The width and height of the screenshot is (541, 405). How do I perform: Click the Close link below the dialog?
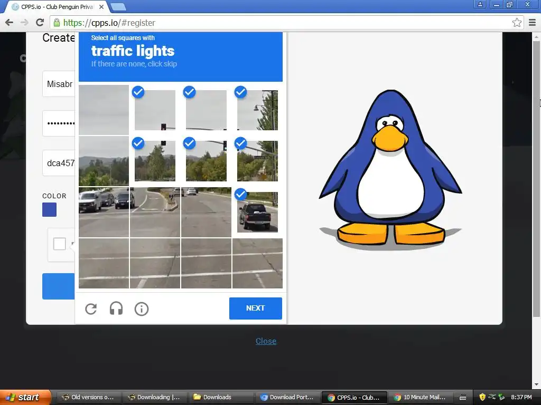[x=266, y=341]
